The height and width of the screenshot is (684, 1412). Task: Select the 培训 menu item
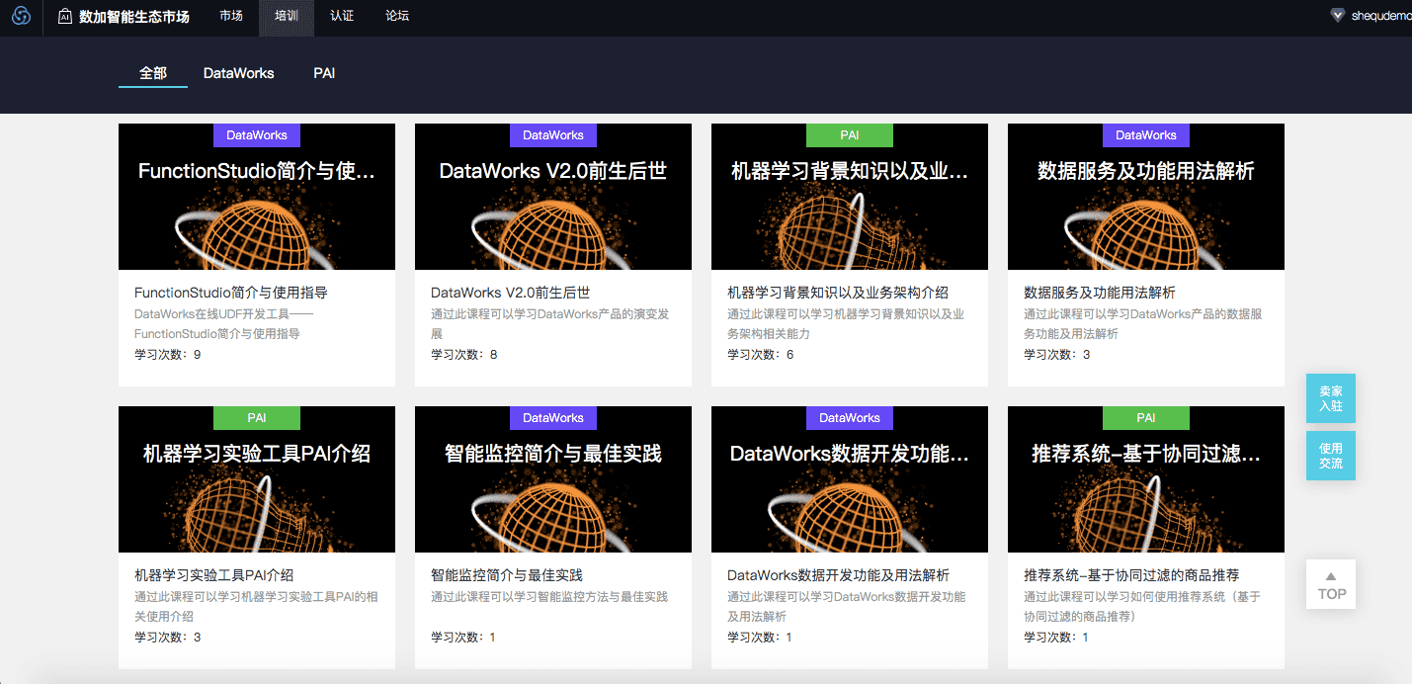click(x=287, y=16)
